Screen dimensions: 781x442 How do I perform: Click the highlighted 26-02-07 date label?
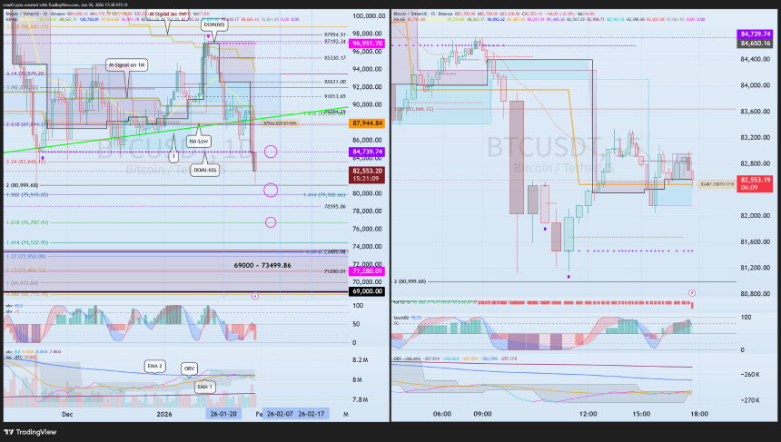click(280, 414)
